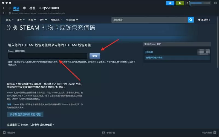Click the 钱包余额 link
This screenshot has height=137, width=219.
click(149, 52)
